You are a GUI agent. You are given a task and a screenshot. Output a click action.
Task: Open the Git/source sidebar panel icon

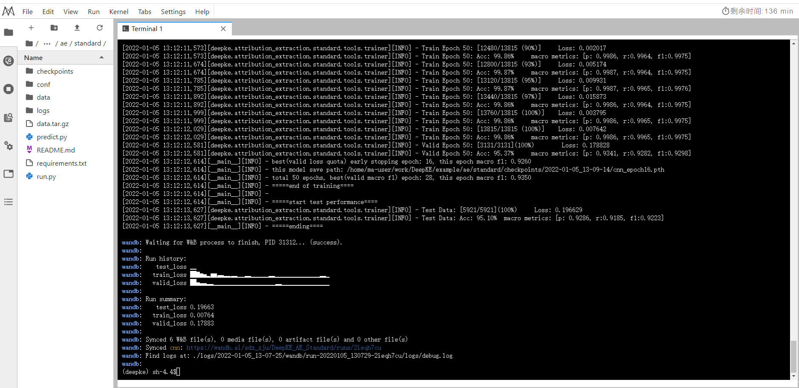pos(9,61)
